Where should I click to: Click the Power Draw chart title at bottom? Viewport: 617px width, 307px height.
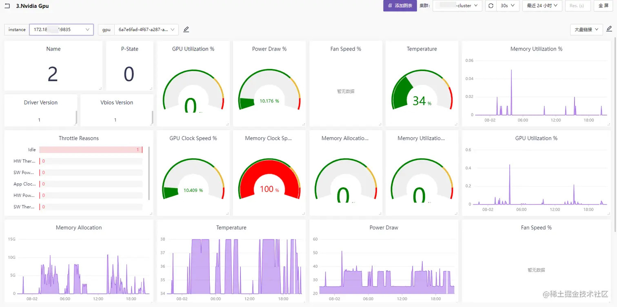[x=384, y=228]
